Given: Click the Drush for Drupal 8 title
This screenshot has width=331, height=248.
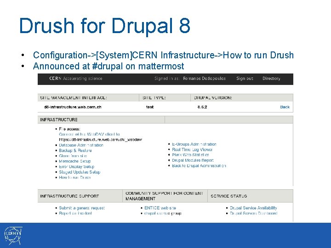Looking at the screenshot, I should point(105,26).
